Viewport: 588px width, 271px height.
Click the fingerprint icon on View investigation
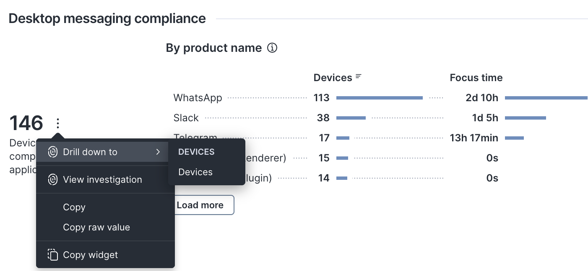point(52,180)
